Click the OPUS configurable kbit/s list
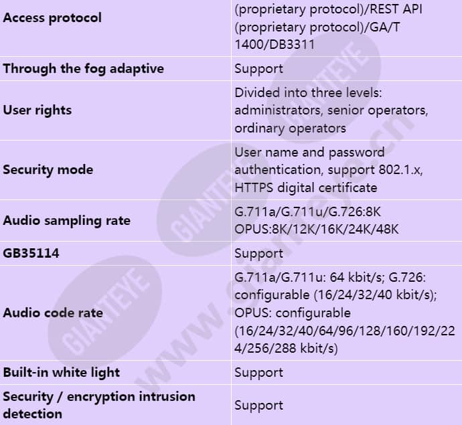This screenshot has height=425, width=462. pyautogui.click(x=345, y=331)
